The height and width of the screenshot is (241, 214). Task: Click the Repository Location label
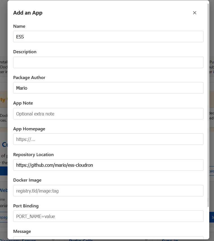[x=33, y=155]
